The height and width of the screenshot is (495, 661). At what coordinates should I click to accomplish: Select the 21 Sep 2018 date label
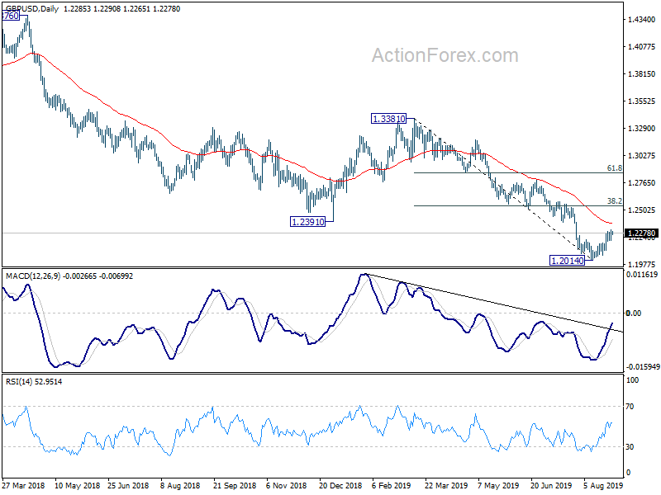coord(235,486)
